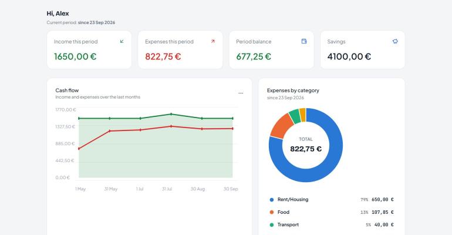Click the 1650,00 € income value

click(75, 56)
